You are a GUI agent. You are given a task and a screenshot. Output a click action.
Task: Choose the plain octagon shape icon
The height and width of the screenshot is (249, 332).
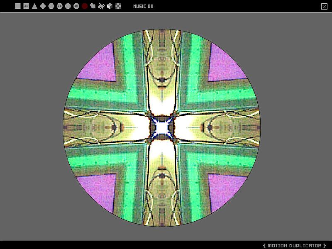click(x=68, y=6)
